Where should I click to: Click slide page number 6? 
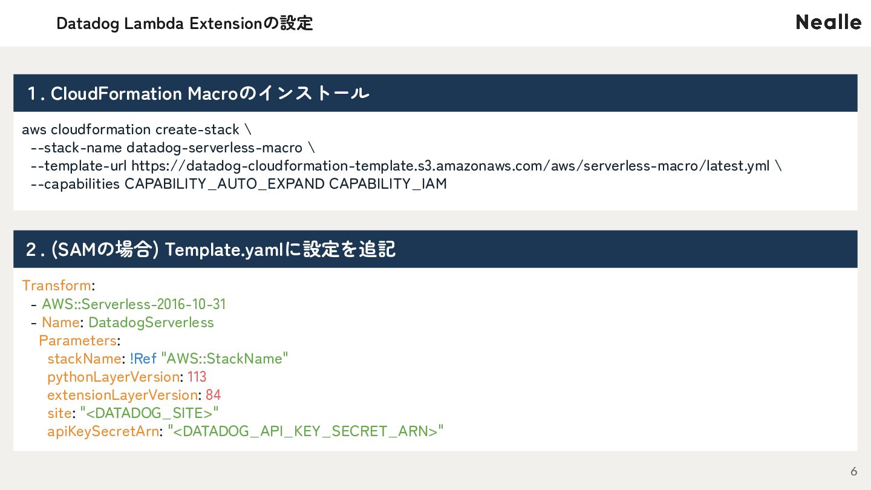[x=854, y=471]
